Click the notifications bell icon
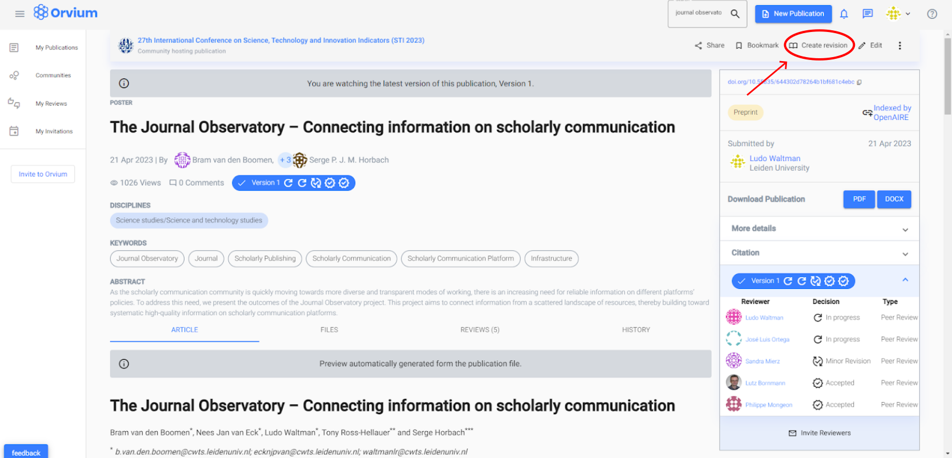 click(x=843, y=14)
